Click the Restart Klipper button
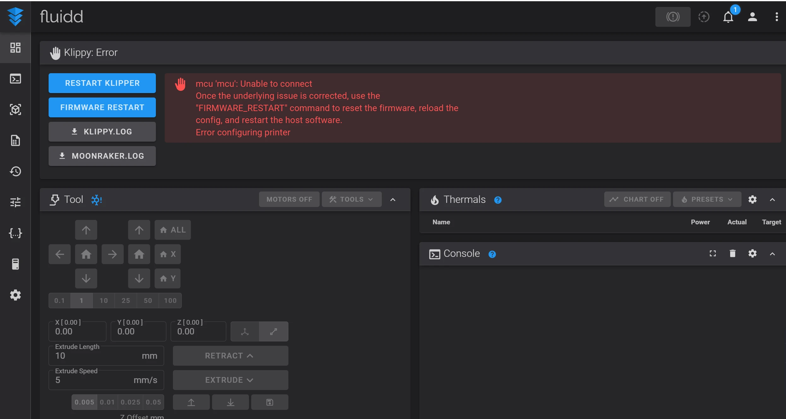Viewport: 786px width, 419px height. point(102,83)
